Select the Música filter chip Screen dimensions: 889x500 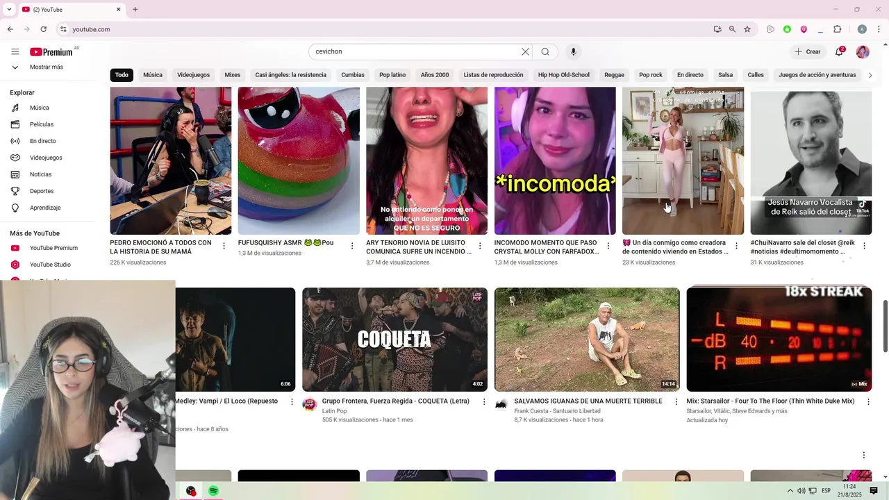tap(153, 75)
